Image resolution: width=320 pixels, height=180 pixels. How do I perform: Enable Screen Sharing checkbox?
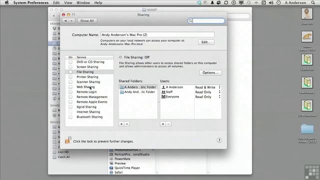coord(70,67)
